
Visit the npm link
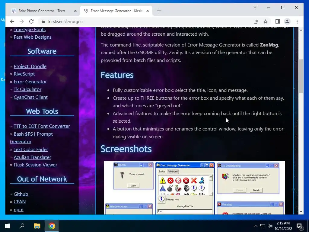18,210
